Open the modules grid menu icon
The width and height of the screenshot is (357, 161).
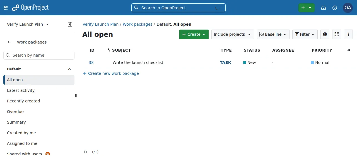coord(6,8)
